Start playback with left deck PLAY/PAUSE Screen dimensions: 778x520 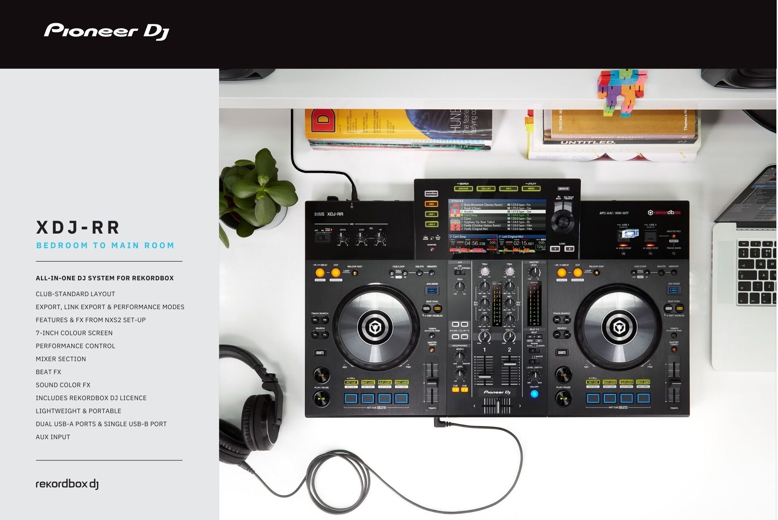tap(321, 399)
